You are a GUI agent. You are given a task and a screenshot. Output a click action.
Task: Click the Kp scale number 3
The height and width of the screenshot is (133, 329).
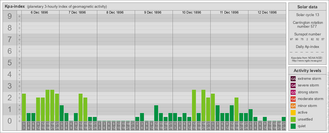[10, 86]
